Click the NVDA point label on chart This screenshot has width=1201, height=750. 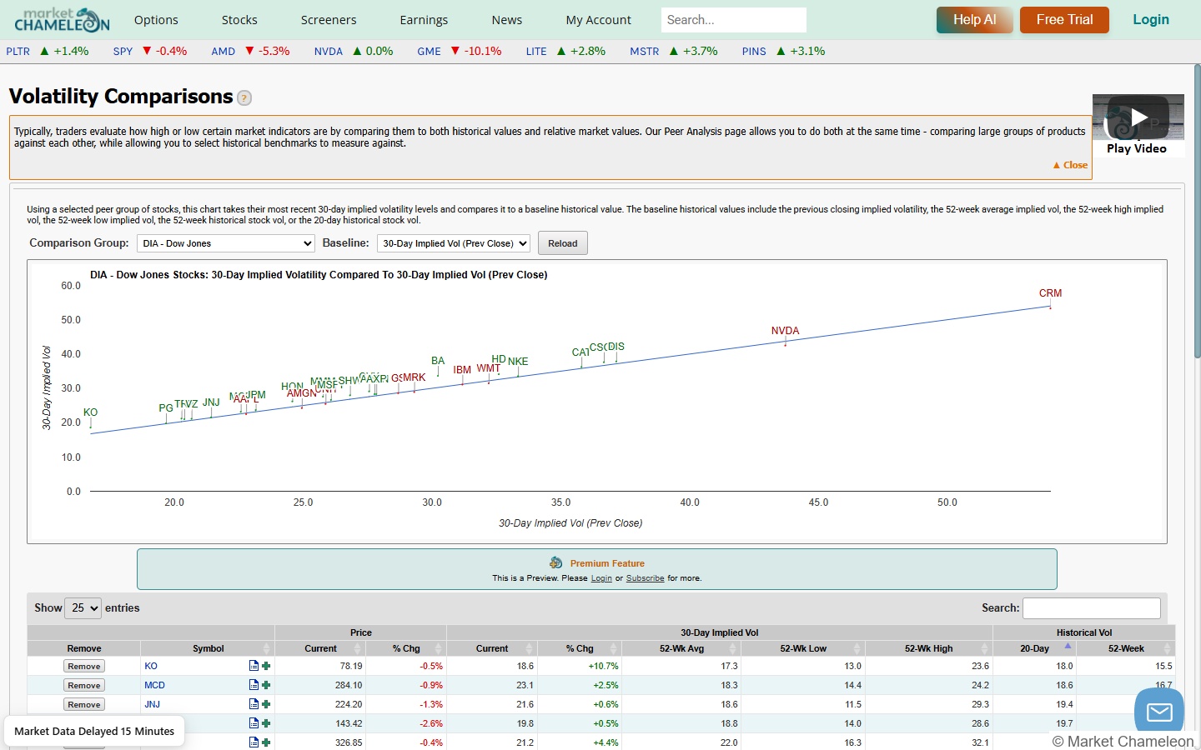click(785, 331)
